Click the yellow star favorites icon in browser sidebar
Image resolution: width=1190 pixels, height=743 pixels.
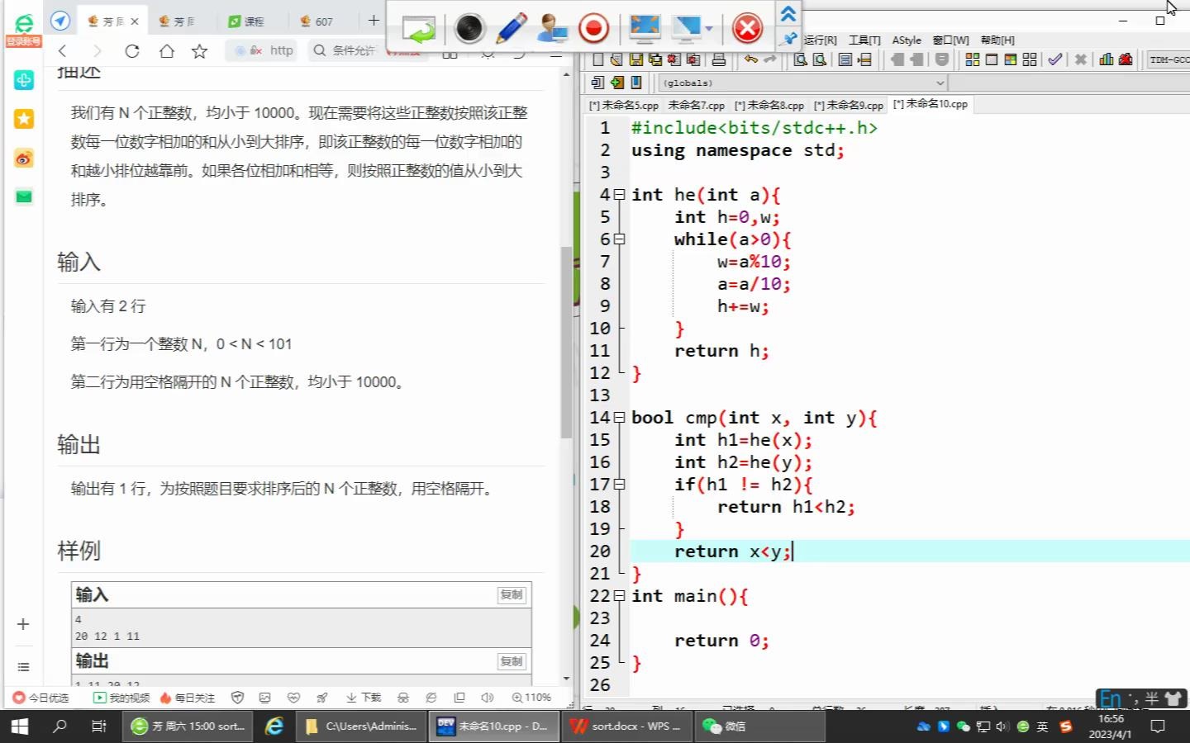(x=24, y=119)
